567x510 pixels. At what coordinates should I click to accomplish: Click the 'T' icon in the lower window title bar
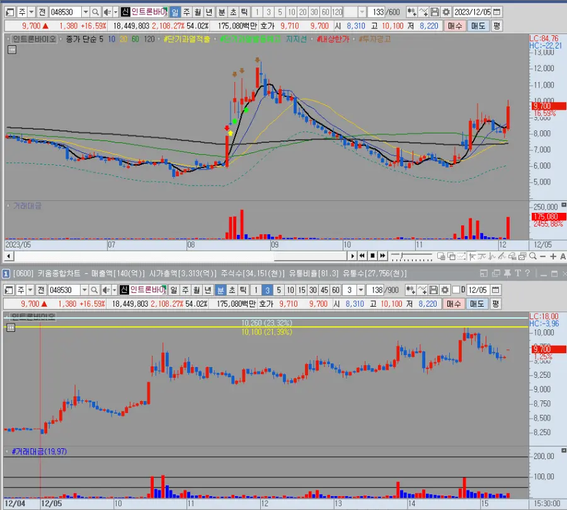click(x=518, y=274)
